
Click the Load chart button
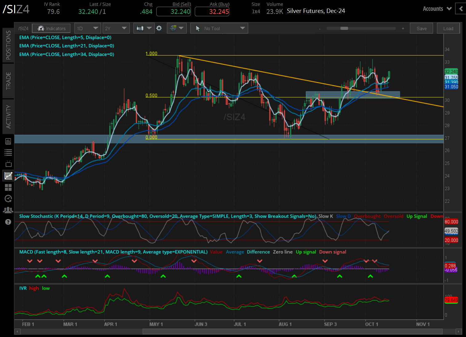(448, 28)
